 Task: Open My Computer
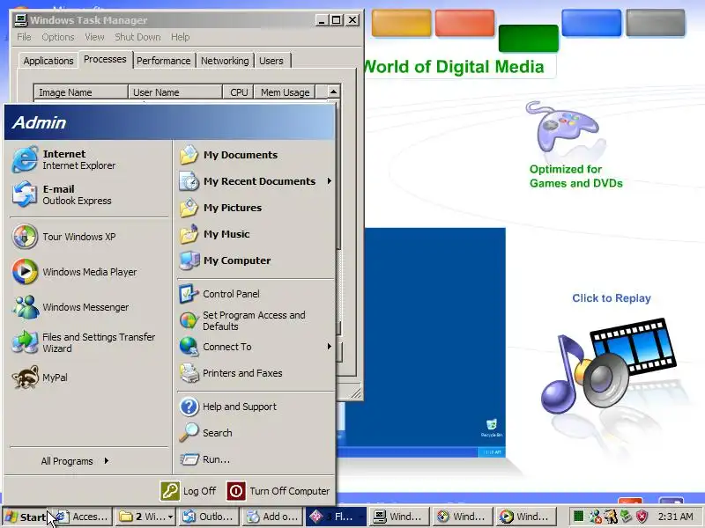click(x=256, y=260)
